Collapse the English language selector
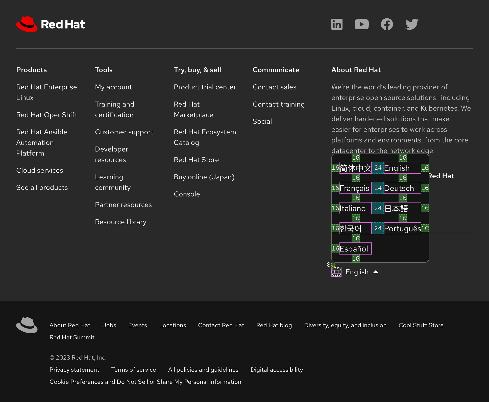The height and width of the screenshot is (402, 489). click(x=357, y=272)
